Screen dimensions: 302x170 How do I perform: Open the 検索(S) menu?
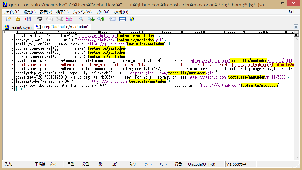pyautogui.click(x=62, y=12)
